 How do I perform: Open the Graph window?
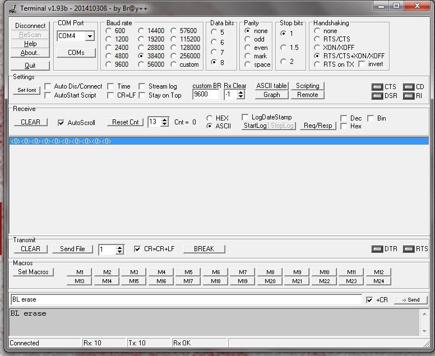tap(272, 95)
